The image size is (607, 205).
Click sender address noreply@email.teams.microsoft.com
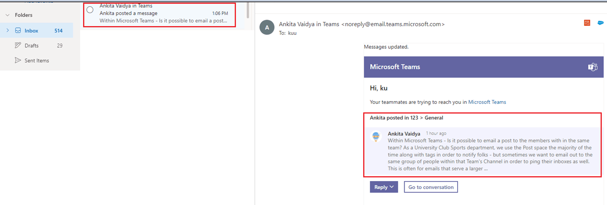point(393,24)
